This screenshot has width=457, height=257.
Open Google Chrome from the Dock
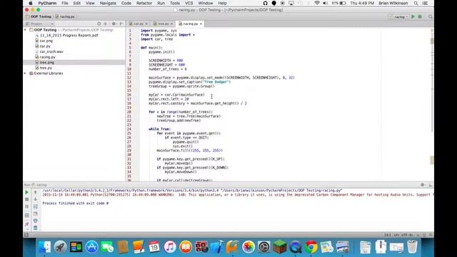[x=311, y=247]
